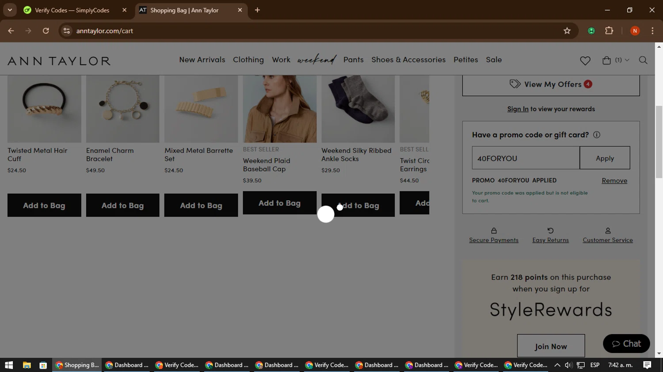663x372 pixels.
Task: Click the Ann Taylor logo
Action: coord(59,61)
